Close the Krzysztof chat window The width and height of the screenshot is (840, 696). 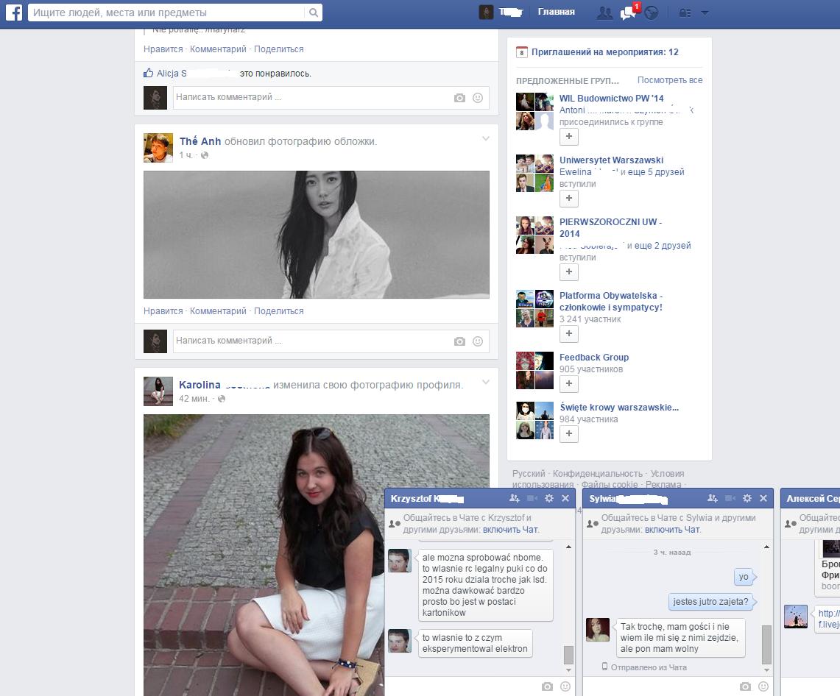click(565, 498)
